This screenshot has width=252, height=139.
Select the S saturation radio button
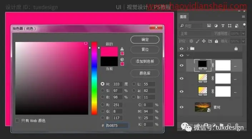[x=102, y=91]
